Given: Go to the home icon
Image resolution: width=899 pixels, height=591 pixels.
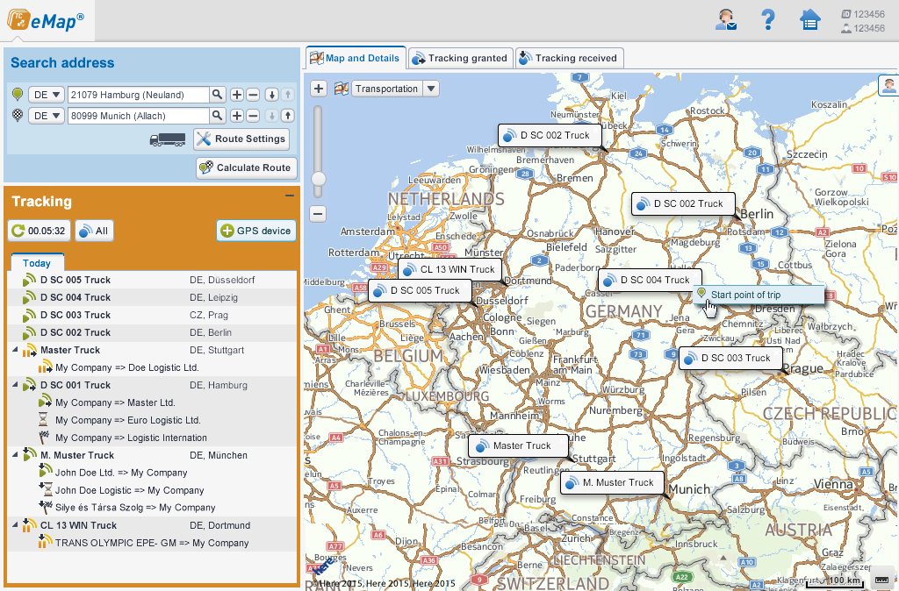Looking at the screenshot, I should pyautogui.click(x=809, y=19).
